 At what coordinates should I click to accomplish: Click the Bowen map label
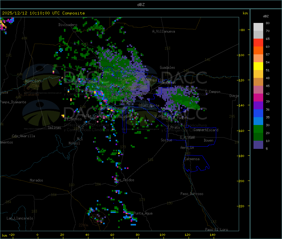tap(209, 140)
